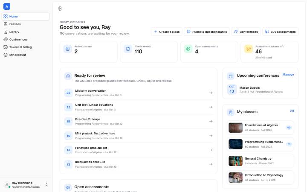Click the 28 count badge for Midterm conversation
This screenshot has height=192, width=307.
(x=68, y=93)
